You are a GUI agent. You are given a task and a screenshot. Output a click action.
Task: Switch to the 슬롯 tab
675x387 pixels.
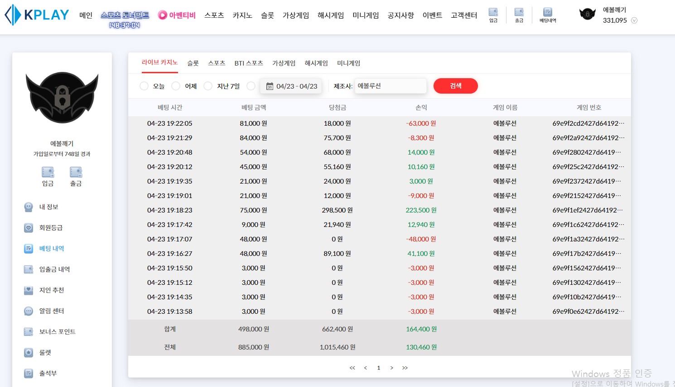pos(193,63)
